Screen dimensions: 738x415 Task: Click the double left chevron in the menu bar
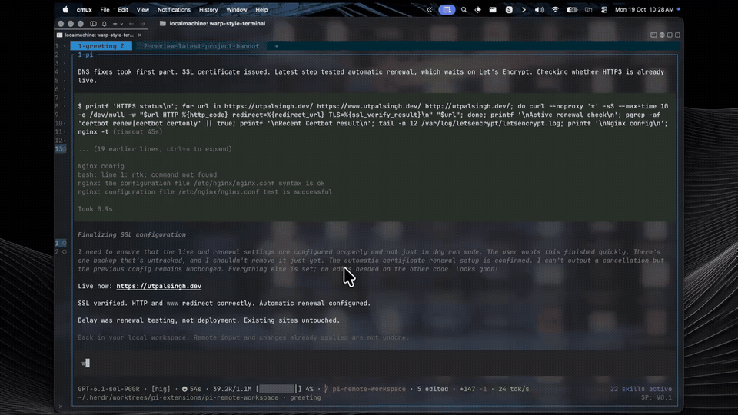[429, 9]
